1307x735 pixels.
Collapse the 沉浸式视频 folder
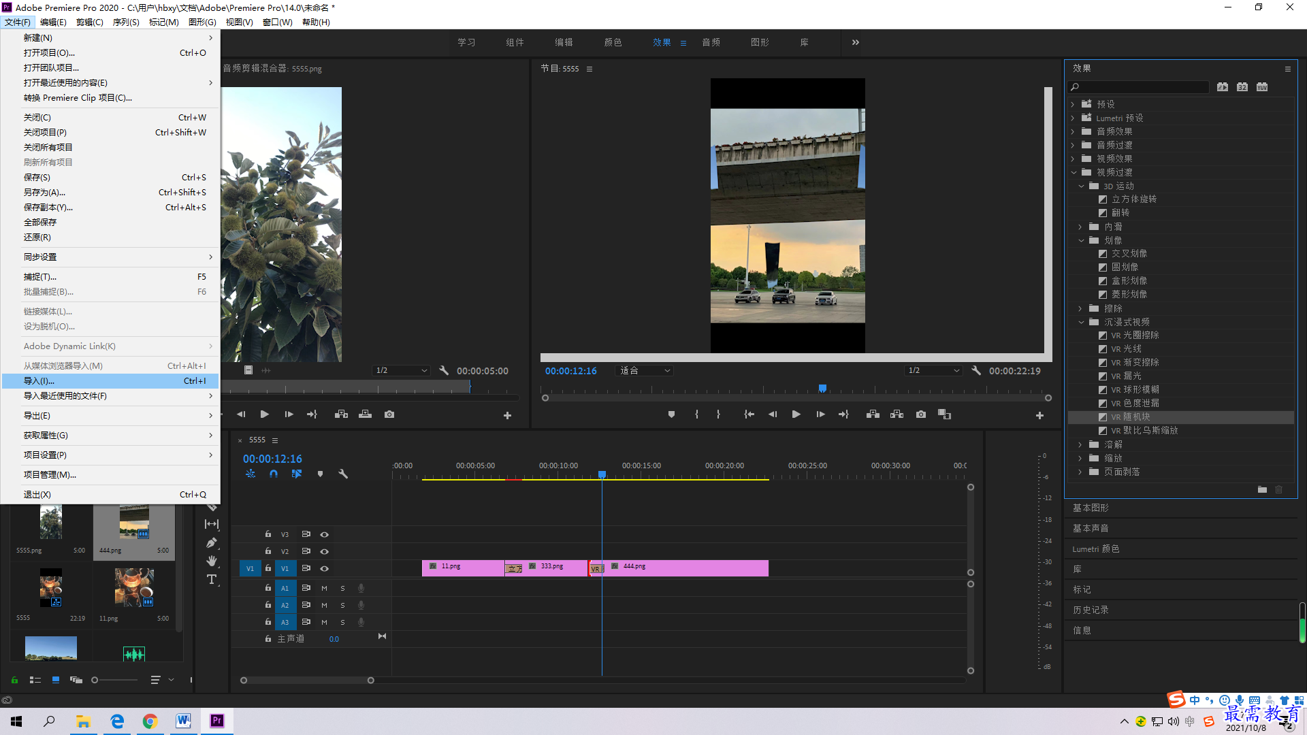coord(1081,322)
